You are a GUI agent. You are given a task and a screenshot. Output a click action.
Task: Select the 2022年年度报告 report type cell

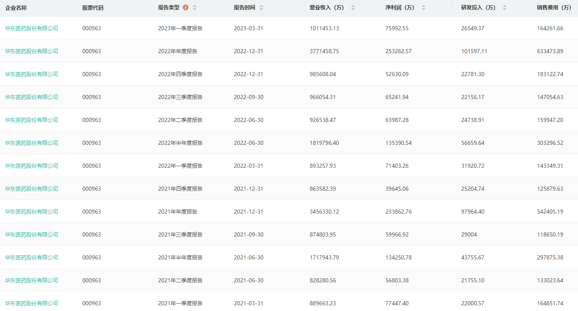(x=178, y=51)
